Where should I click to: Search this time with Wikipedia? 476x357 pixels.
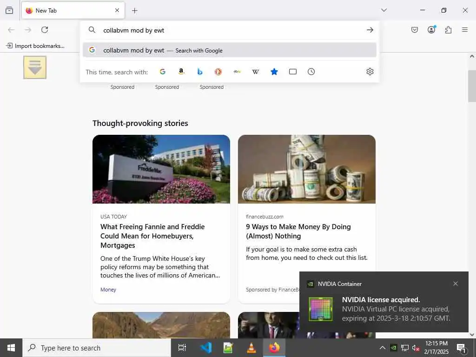click(x=256, y=72)
